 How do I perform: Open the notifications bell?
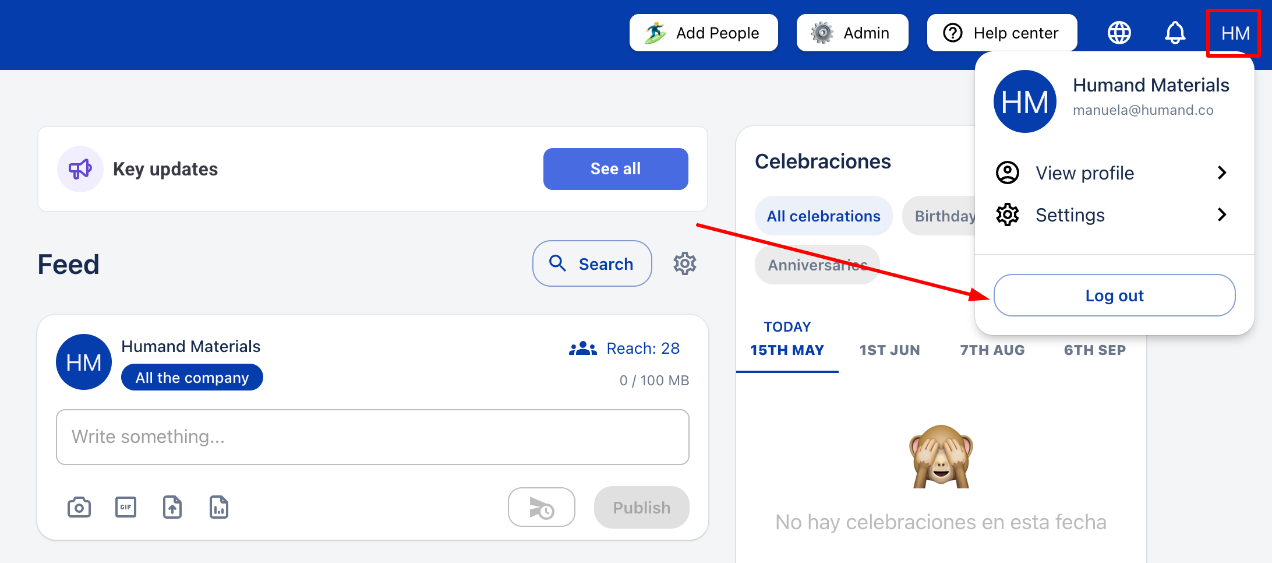point(1175,33)
